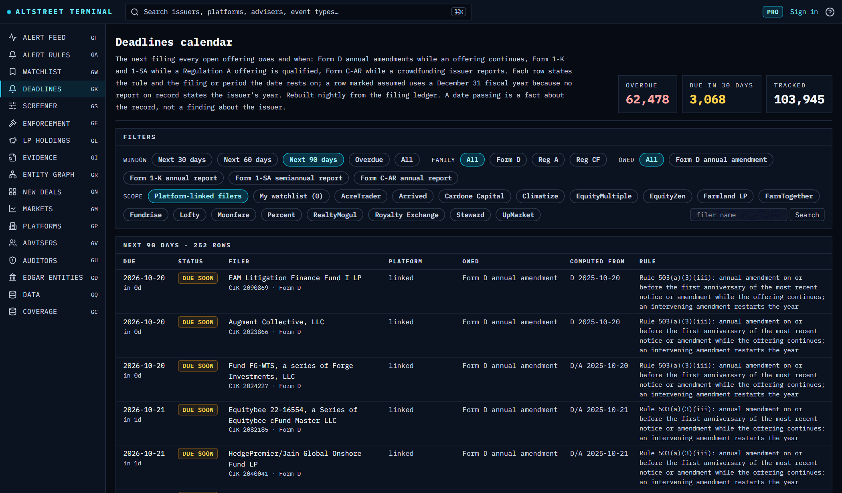Click the Sign in link
This screenshot has width=842, height=493.
coord(804,12)
